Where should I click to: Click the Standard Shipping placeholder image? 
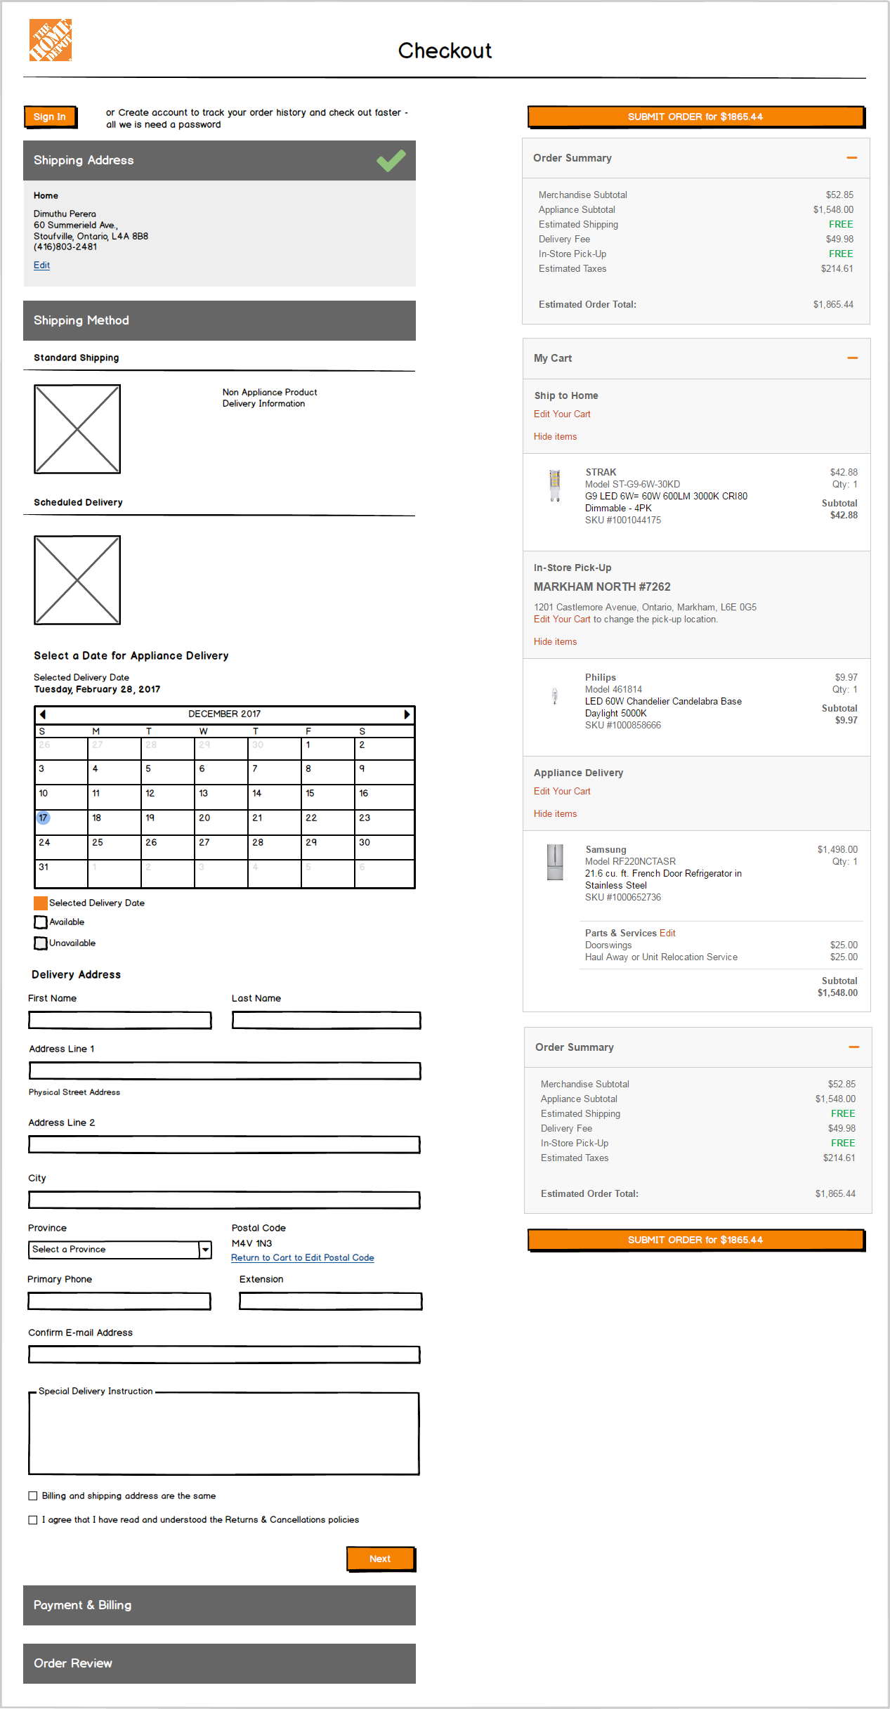pos(77,429)
